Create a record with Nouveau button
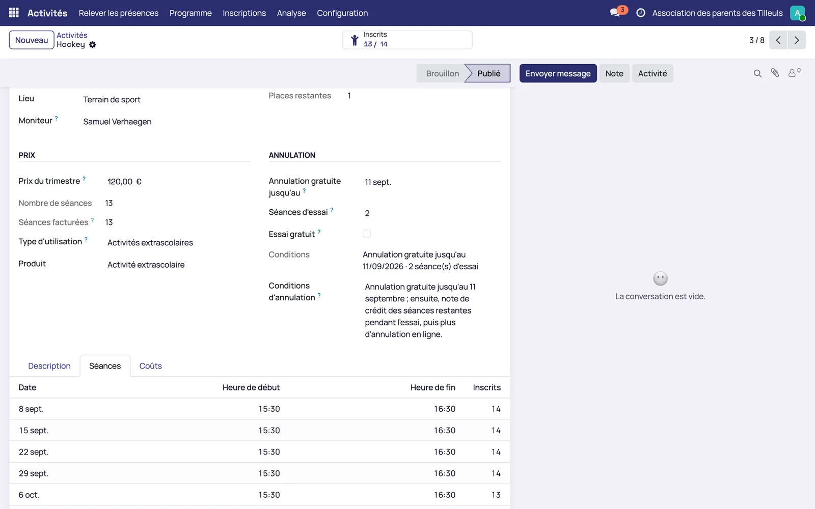815x509 pixels. click(x=32, y=40)
